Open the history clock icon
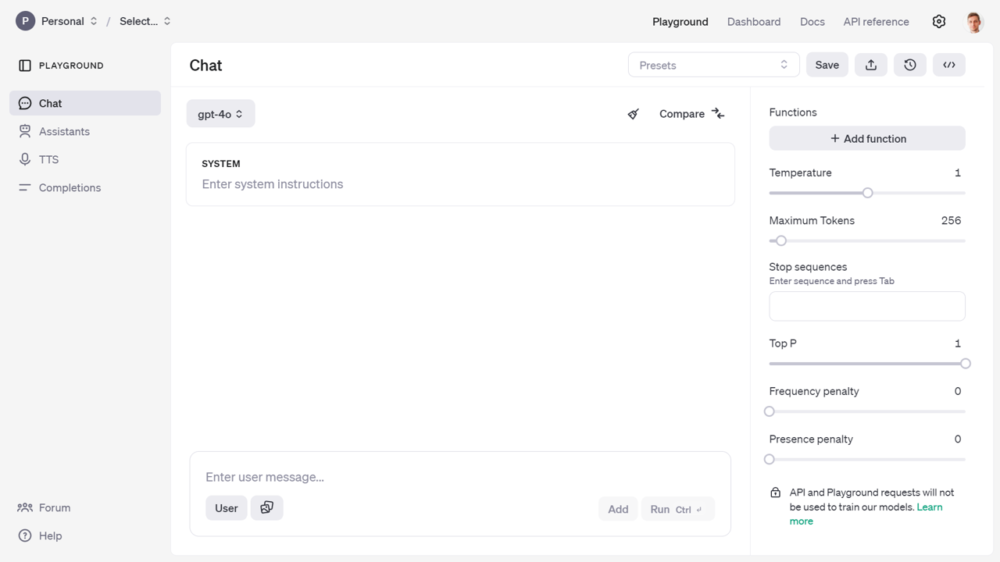The width and height of the screenshot is (1000, 562). pos(910,65)
